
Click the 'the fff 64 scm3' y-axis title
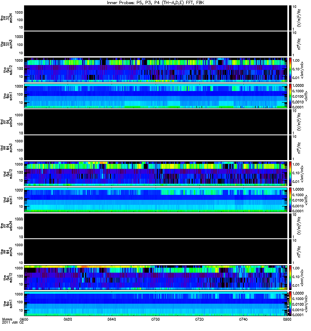click(7, 252)
